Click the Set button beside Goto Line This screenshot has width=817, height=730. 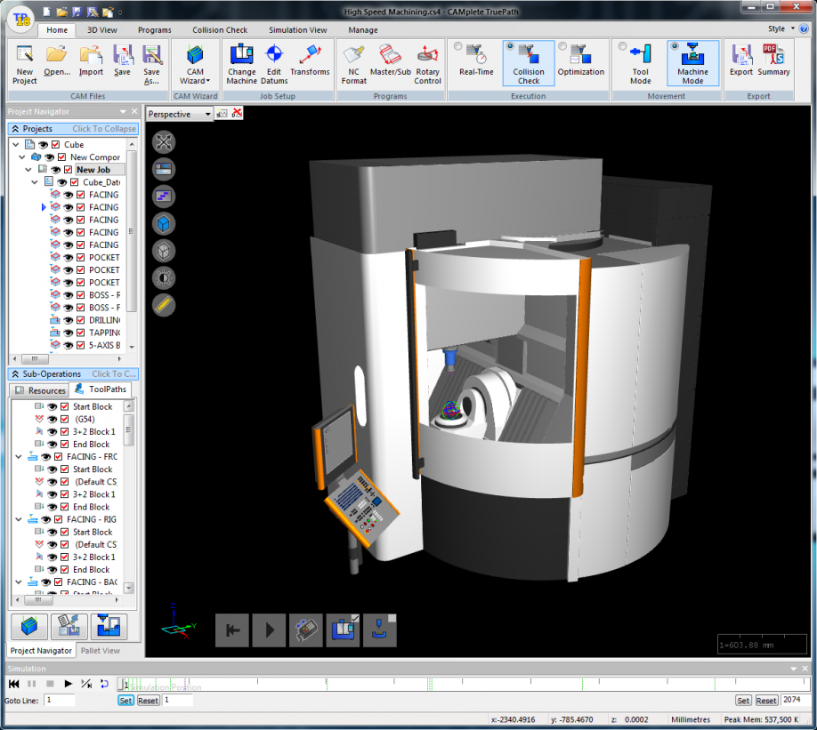125,701
